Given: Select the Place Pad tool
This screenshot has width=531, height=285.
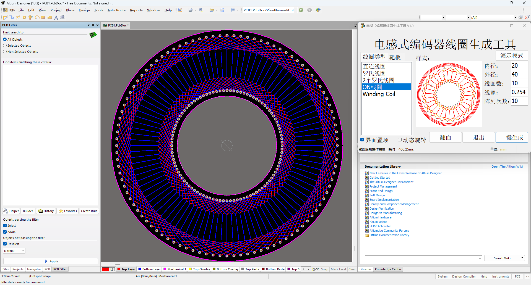Looking at the screenshot, I should pos(24,17).
